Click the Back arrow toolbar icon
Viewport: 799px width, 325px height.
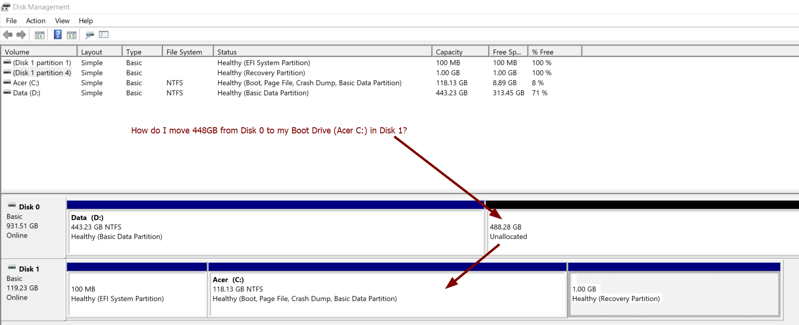point(8,35)
